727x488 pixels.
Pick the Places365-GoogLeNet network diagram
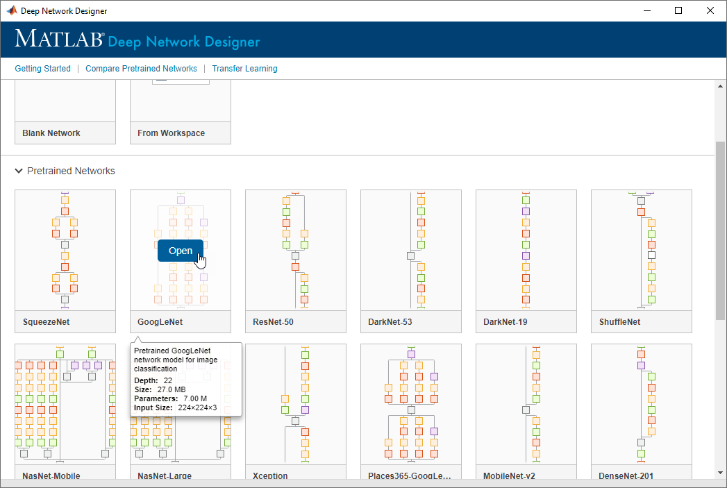[x=411, y=404]
